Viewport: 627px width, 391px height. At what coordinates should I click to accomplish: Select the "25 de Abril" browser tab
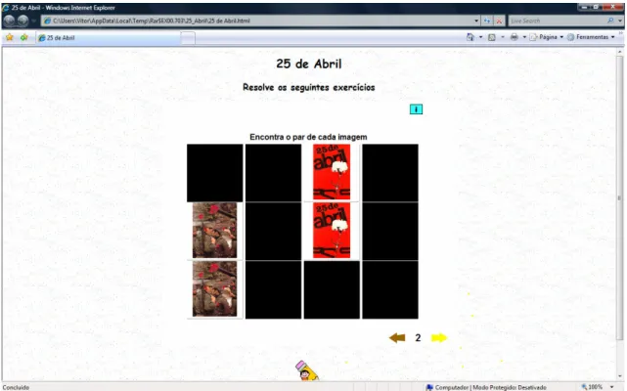point(108,38)
